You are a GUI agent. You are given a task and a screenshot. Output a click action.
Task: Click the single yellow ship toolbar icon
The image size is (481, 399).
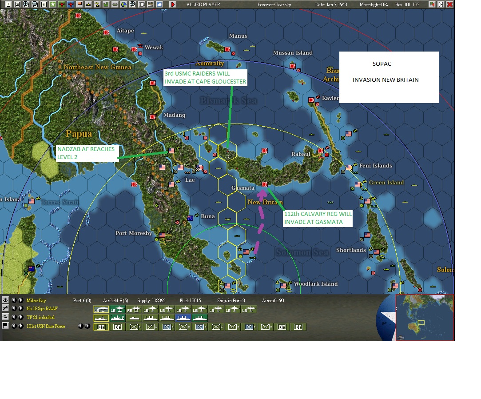(88, 4)
